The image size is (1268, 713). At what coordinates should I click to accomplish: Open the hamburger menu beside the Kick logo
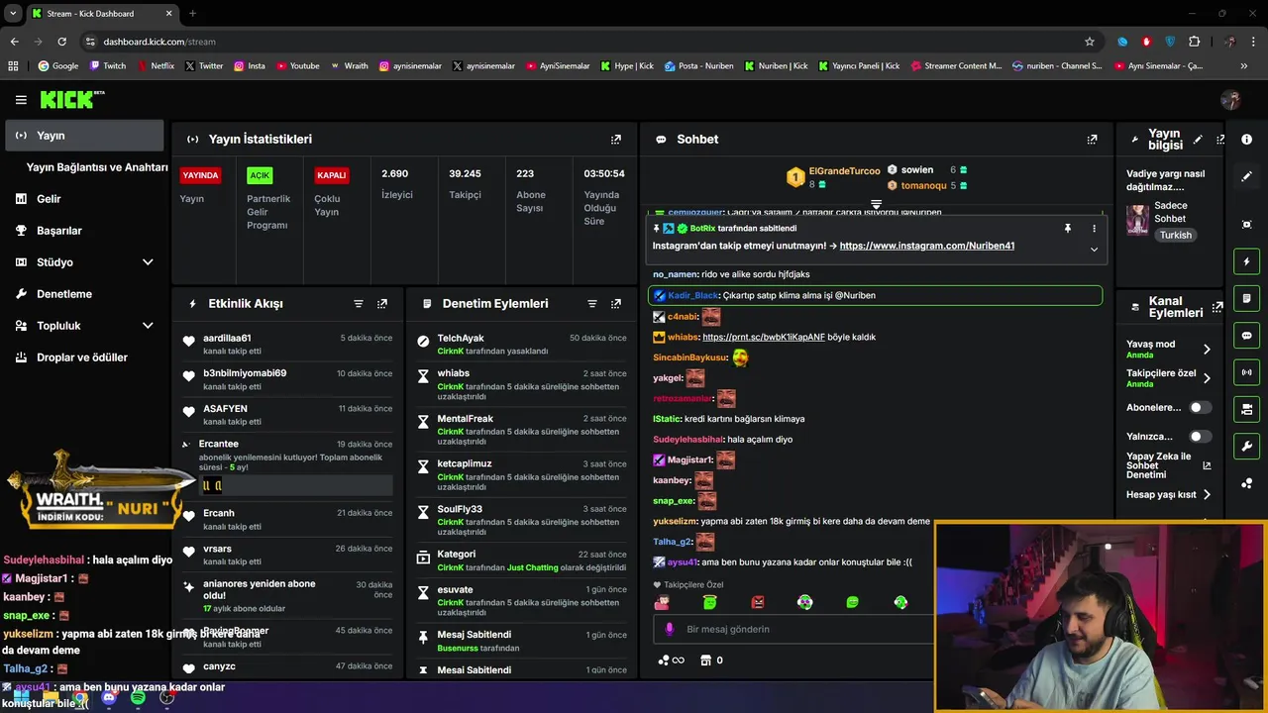[x=21, y=100]
